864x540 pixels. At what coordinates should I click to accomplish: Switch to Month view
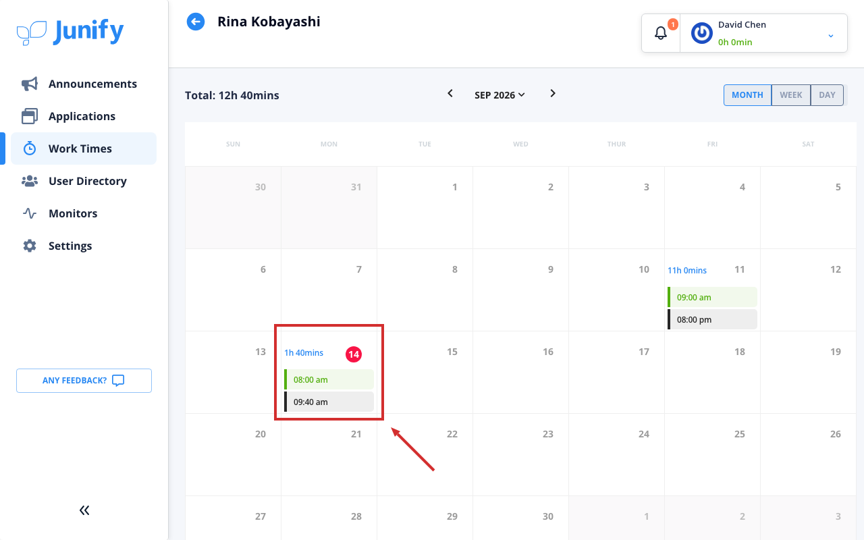(x=747, y=95)
